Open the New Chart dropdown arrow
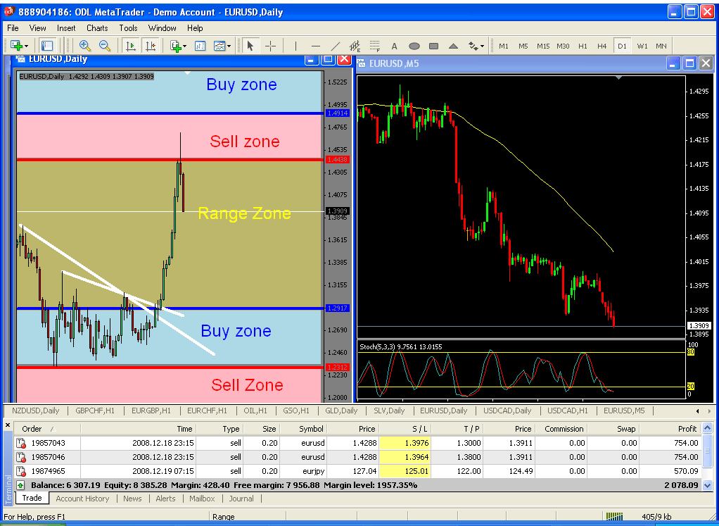Image resolution: width=719 pixels, height=526 pixels. (26, 46)
